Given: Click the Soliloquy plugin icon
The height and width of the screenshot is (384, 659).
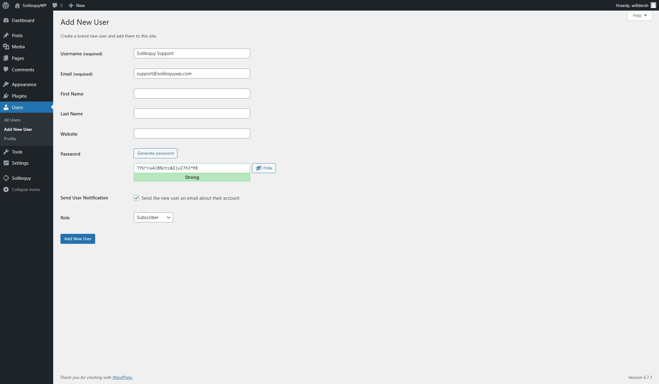Looking at the screenshot, I should [6, 178].
